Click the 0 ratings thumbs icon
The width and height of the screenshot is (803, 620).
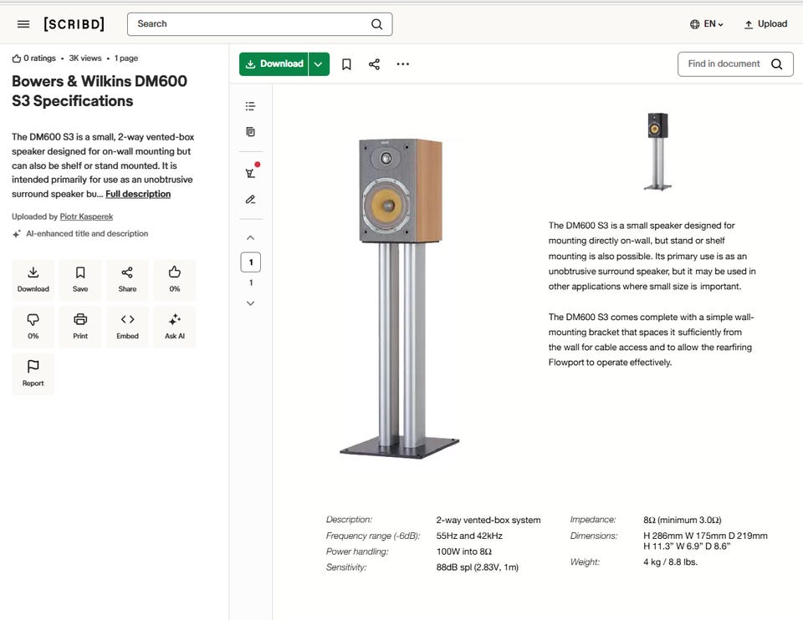[x=17, y=58]
